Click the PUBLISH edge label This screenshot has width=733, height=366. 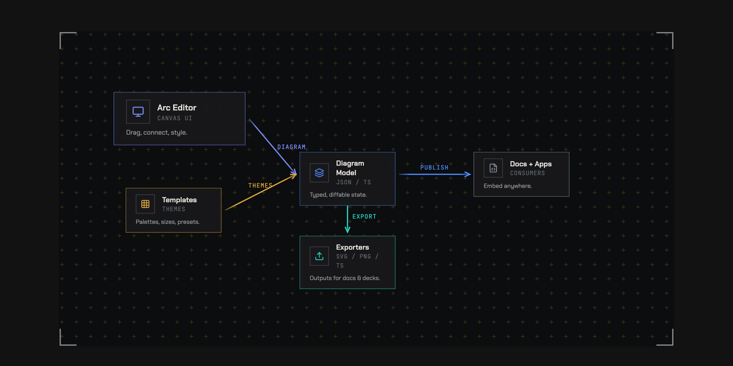point(434,168)
